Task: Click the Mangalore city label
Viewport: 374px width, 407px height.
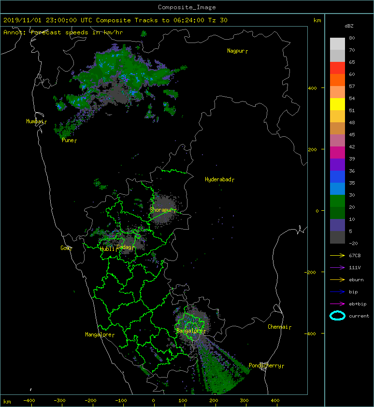Action: (x=99, y=334)
